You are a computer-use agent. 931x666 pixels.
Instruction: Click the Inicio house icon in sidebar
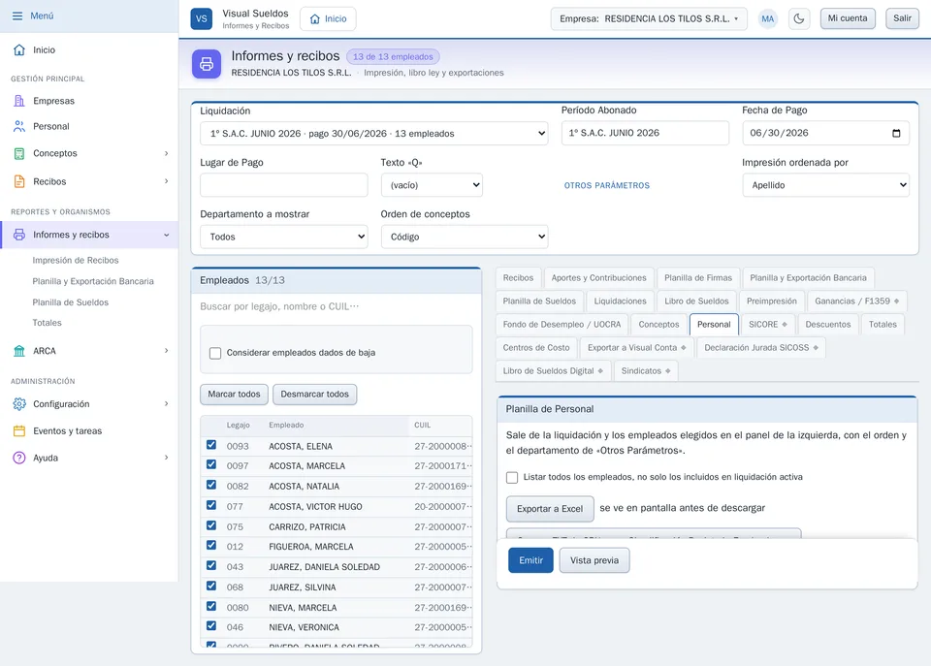[x=19, y=49]
